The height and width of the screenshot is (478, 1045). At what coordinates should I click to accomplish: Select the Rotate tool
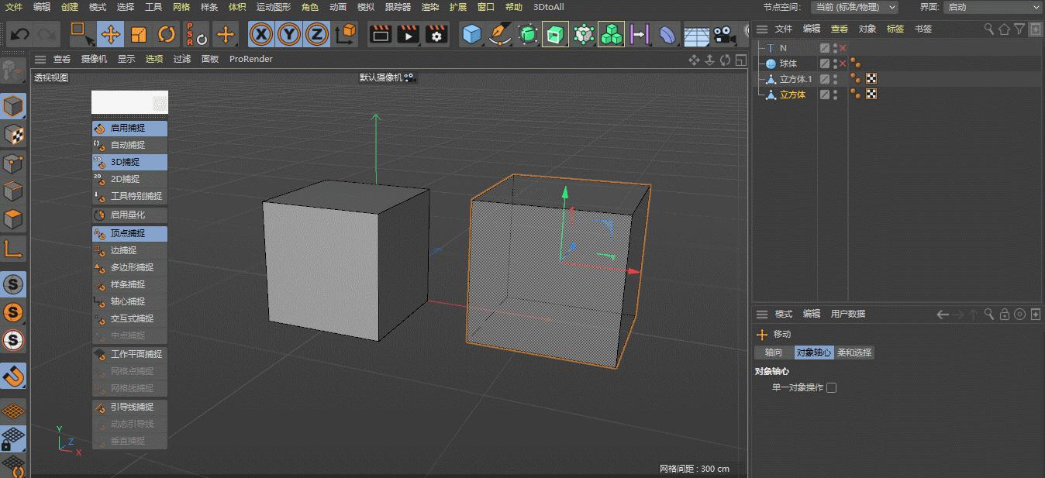tap(167, 34)
